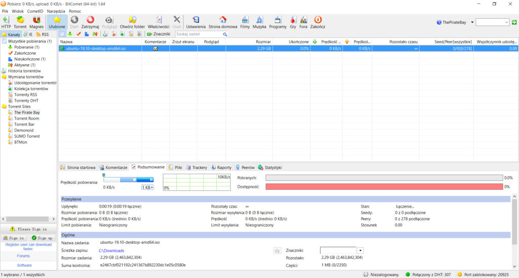
Task: Switch to the Trackery tab
Action: 196,167
